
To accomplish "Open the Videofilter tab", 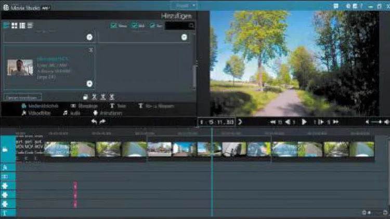I will pyautogui.click(x=36, y=113).
